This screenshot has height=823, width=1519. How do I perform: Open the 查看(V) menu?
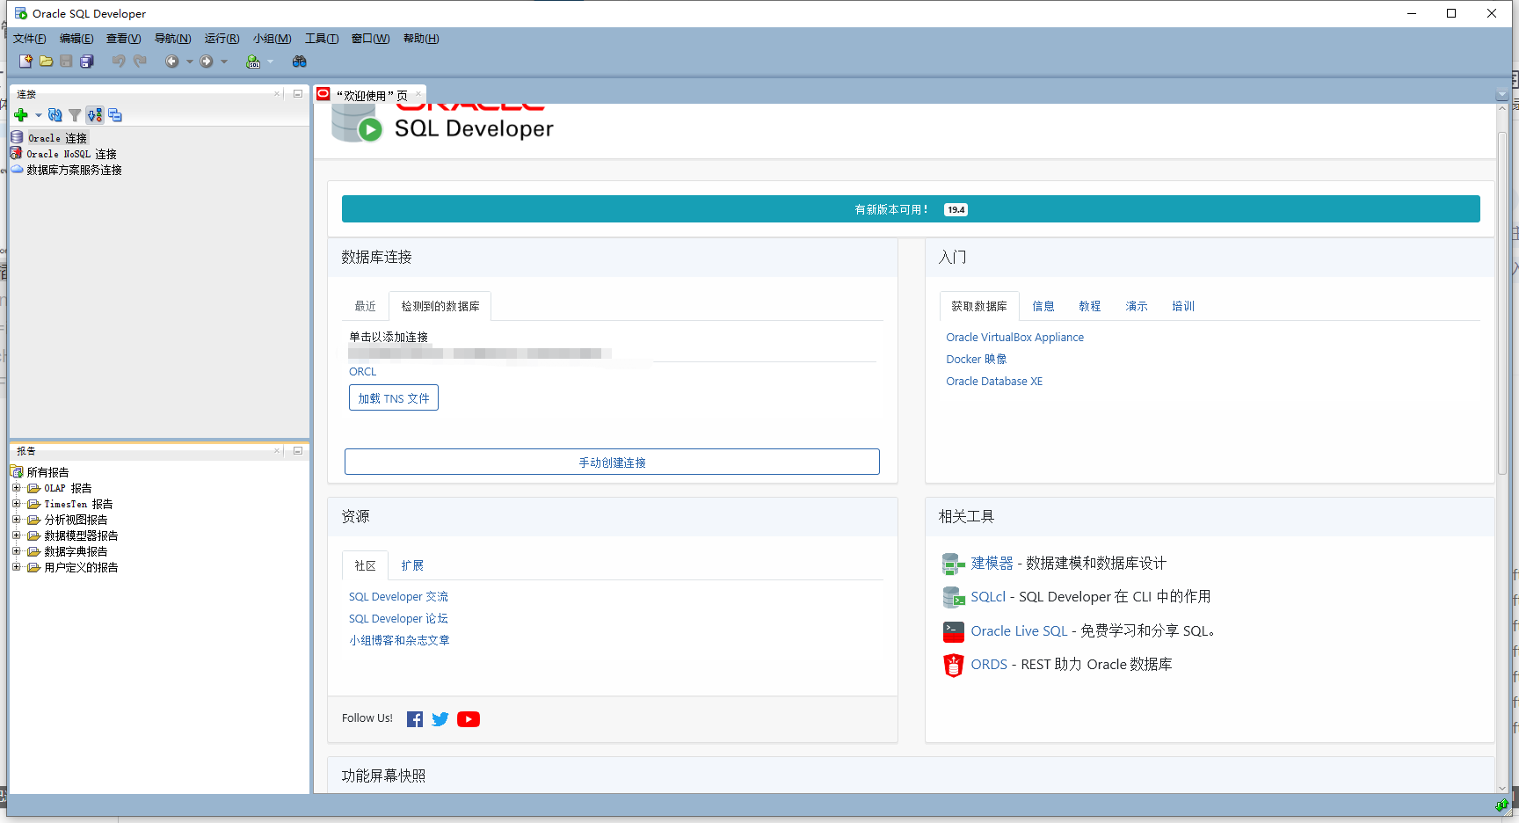pos(123,39)
